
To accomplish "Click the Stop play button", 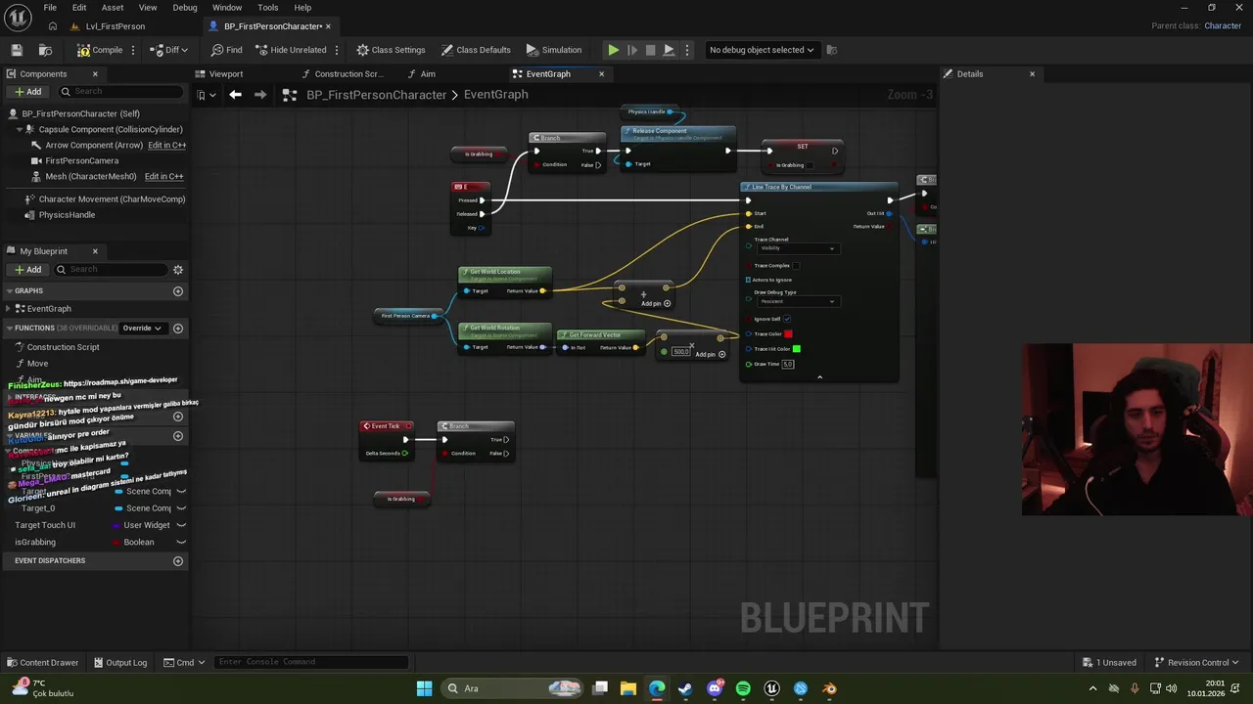I will [650, 50].
